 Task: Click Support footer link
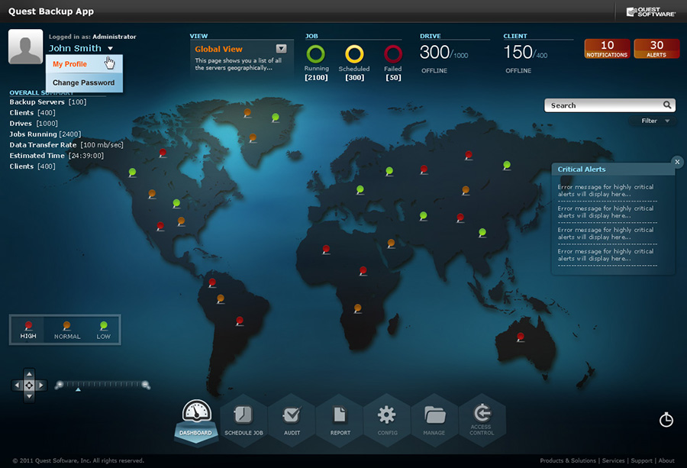(x=641, y=460)
